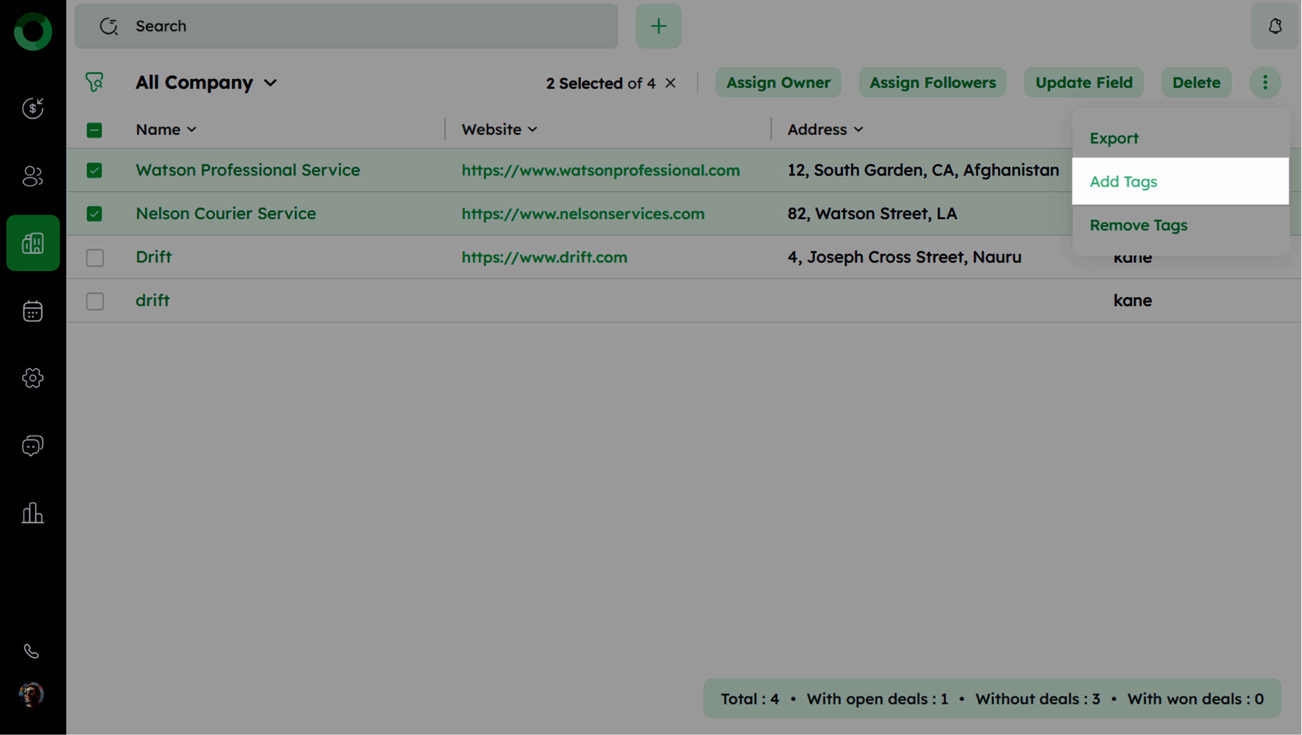
Task: Choose Remove Tags from the menu
Action: (x=1138, y=225)
